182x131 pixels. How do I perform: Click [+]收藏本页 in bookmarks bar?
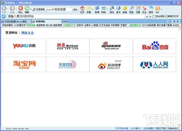tap(20, 25)
